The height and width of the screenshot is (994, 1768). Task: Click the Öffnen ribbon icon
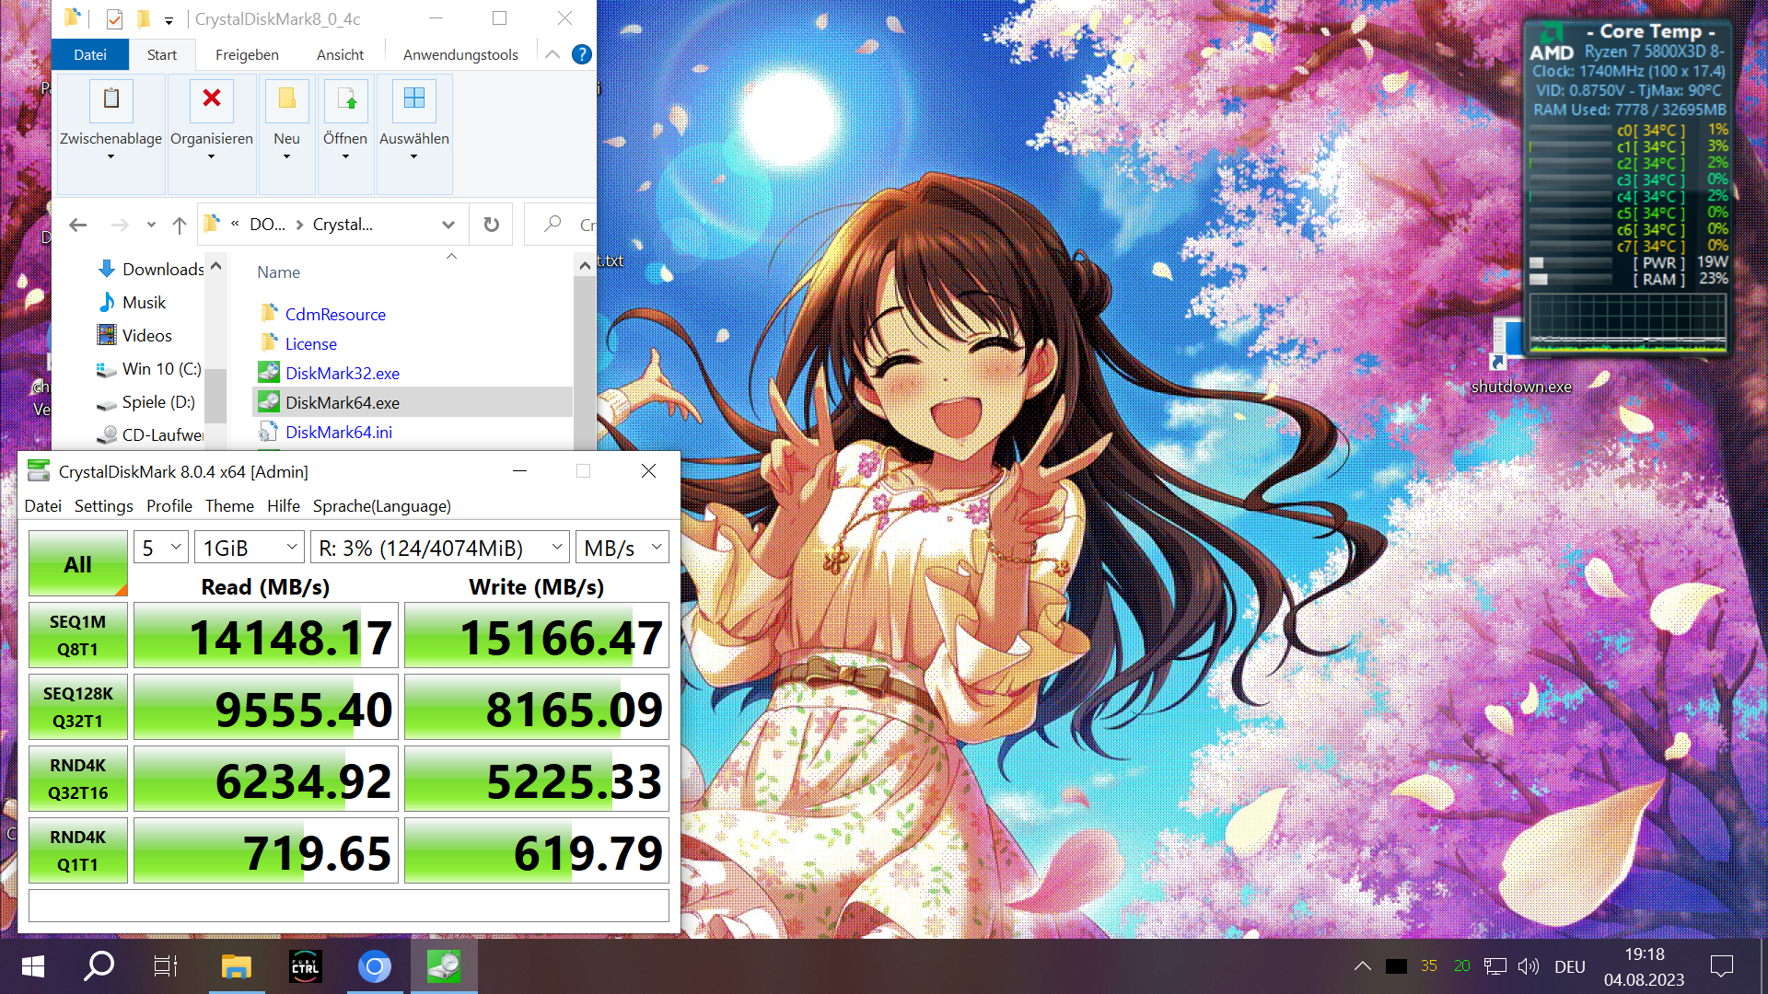point(345,99)
